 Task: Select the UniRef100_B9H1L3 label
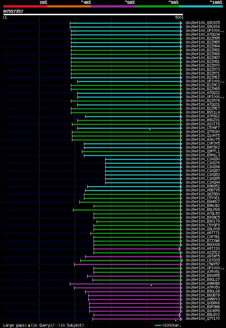coord(203,155)
